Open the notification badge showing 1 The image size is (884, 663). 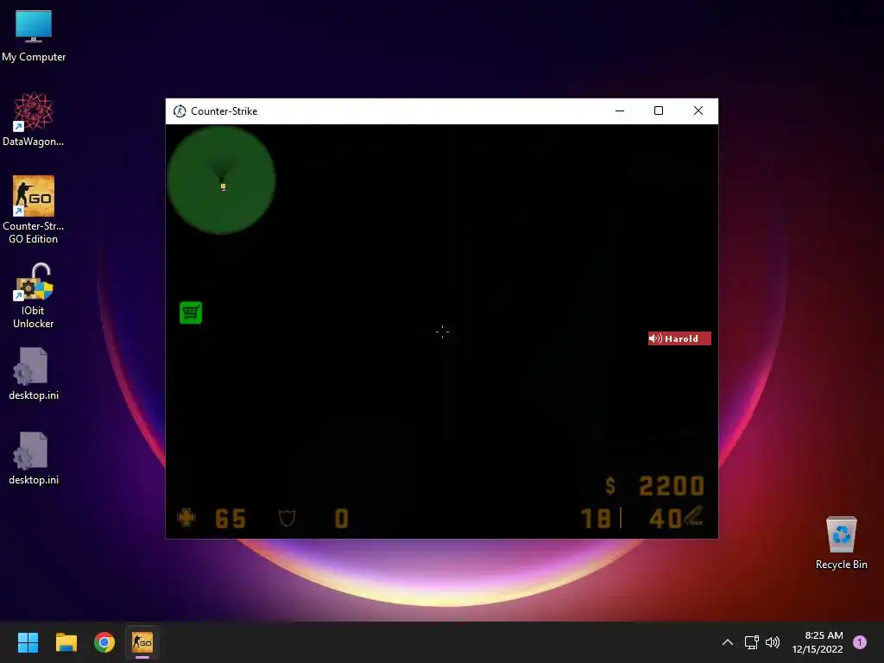point(860,642)
